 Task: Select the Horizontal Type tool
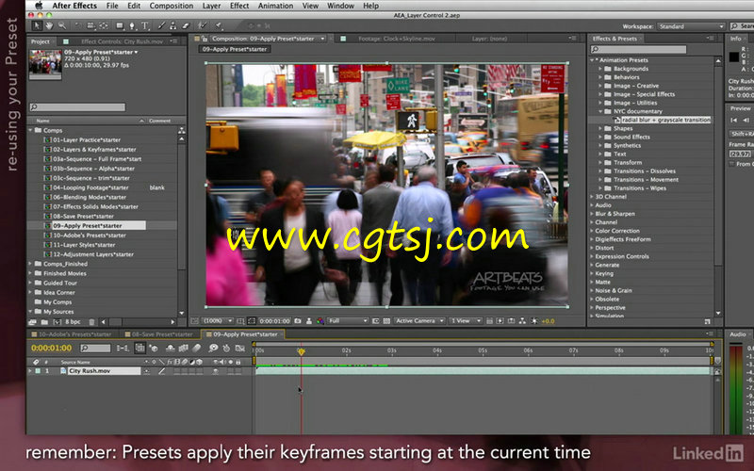pyautogui.click(x=145, y=26)
